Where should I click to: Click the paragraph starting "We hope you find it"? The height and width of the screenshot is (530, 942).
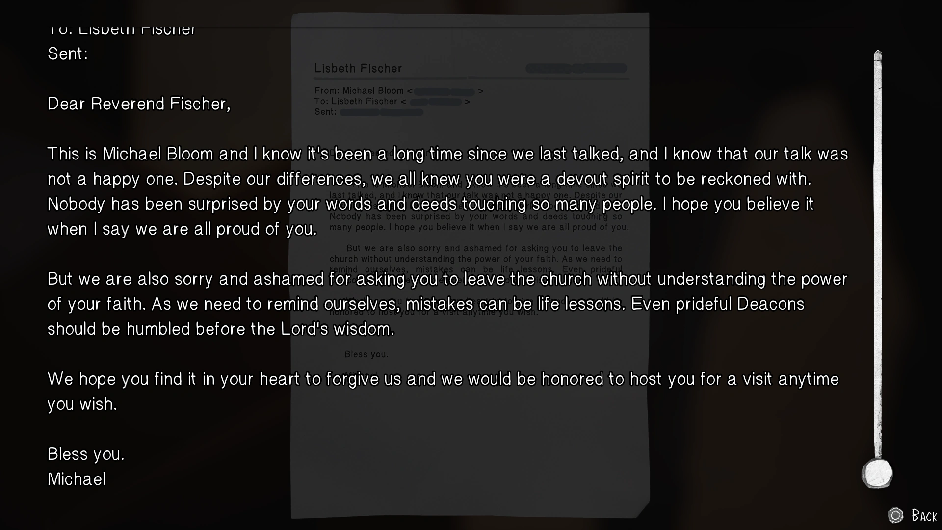point(443,392)
